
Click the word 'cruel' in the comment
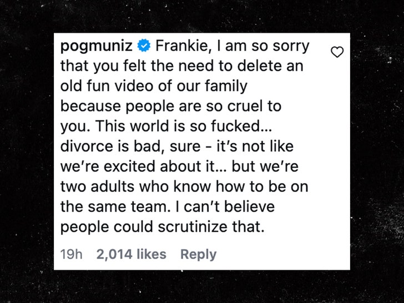[x=245, y=106]
